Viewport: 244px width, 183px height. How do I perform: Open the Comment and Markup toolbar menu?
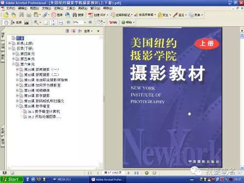pyautogui.click(x=122, y=15)
